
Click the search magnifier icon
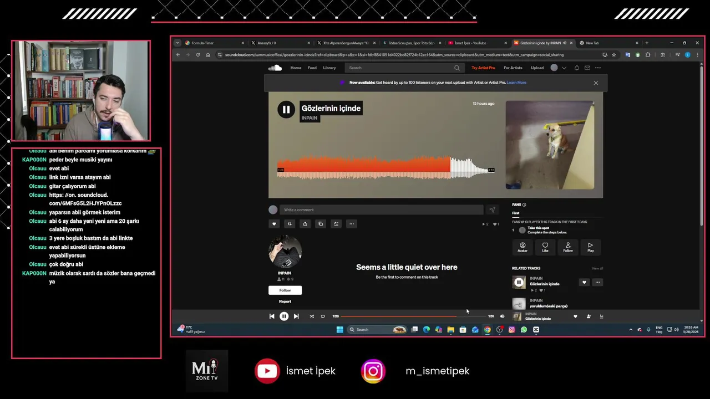457,68
